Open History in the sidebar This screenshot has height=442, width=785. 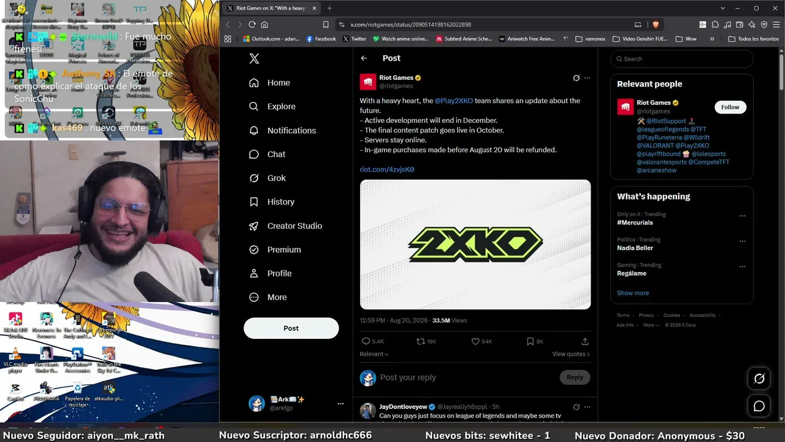click(272, 202)
